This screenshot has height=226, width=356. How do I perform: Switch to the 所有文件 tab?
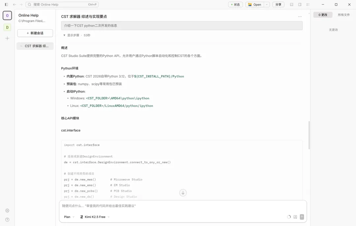pos(344,15)
